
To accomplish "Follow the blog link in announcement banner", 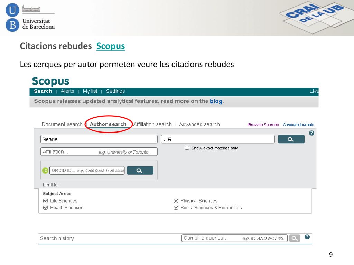I will (216, 101).
